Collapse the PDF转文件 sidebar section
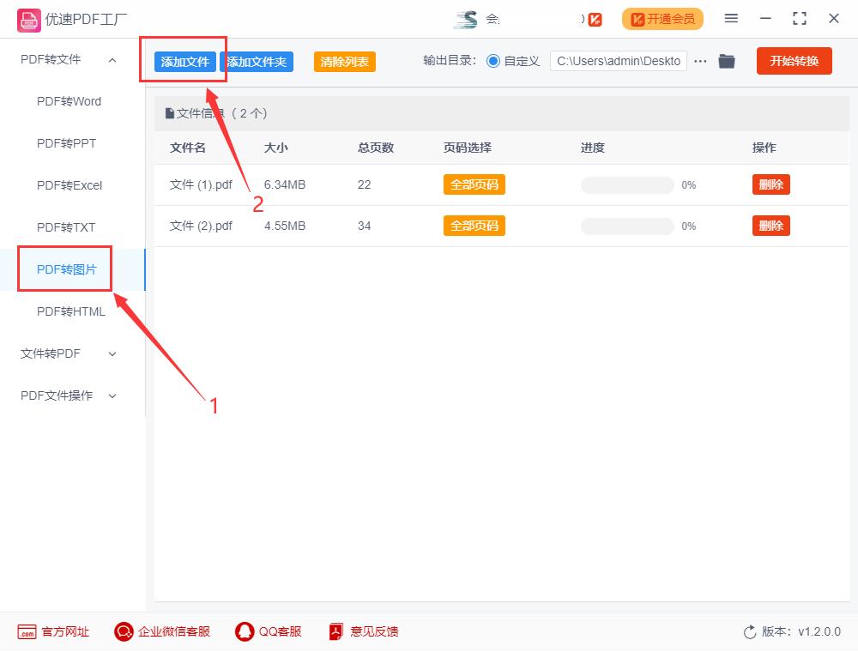The width and height of the screenshot is (858, 652). tap(112, 60)
